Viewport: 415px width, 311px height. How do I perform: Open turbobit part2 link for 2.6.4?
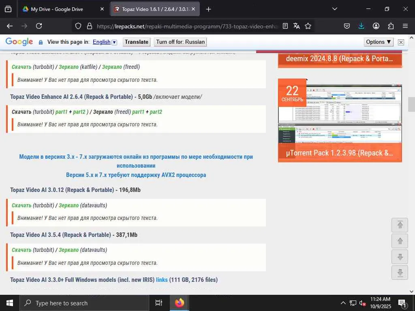(79, 112)
